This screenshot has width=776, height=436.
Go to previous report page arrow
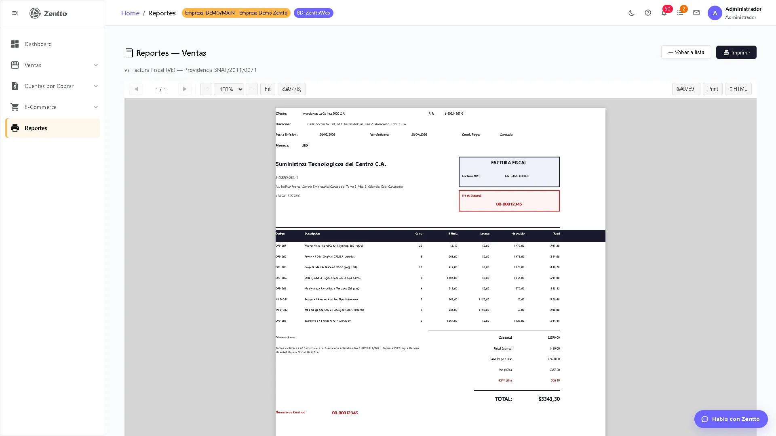(x=136, y=89)
